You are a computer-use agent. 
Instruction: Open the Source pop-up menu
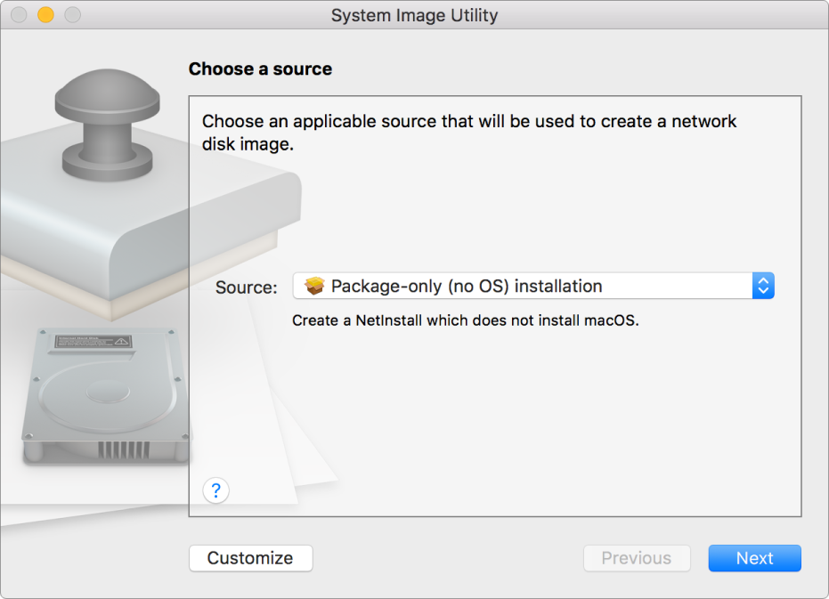tap(532, 287)
